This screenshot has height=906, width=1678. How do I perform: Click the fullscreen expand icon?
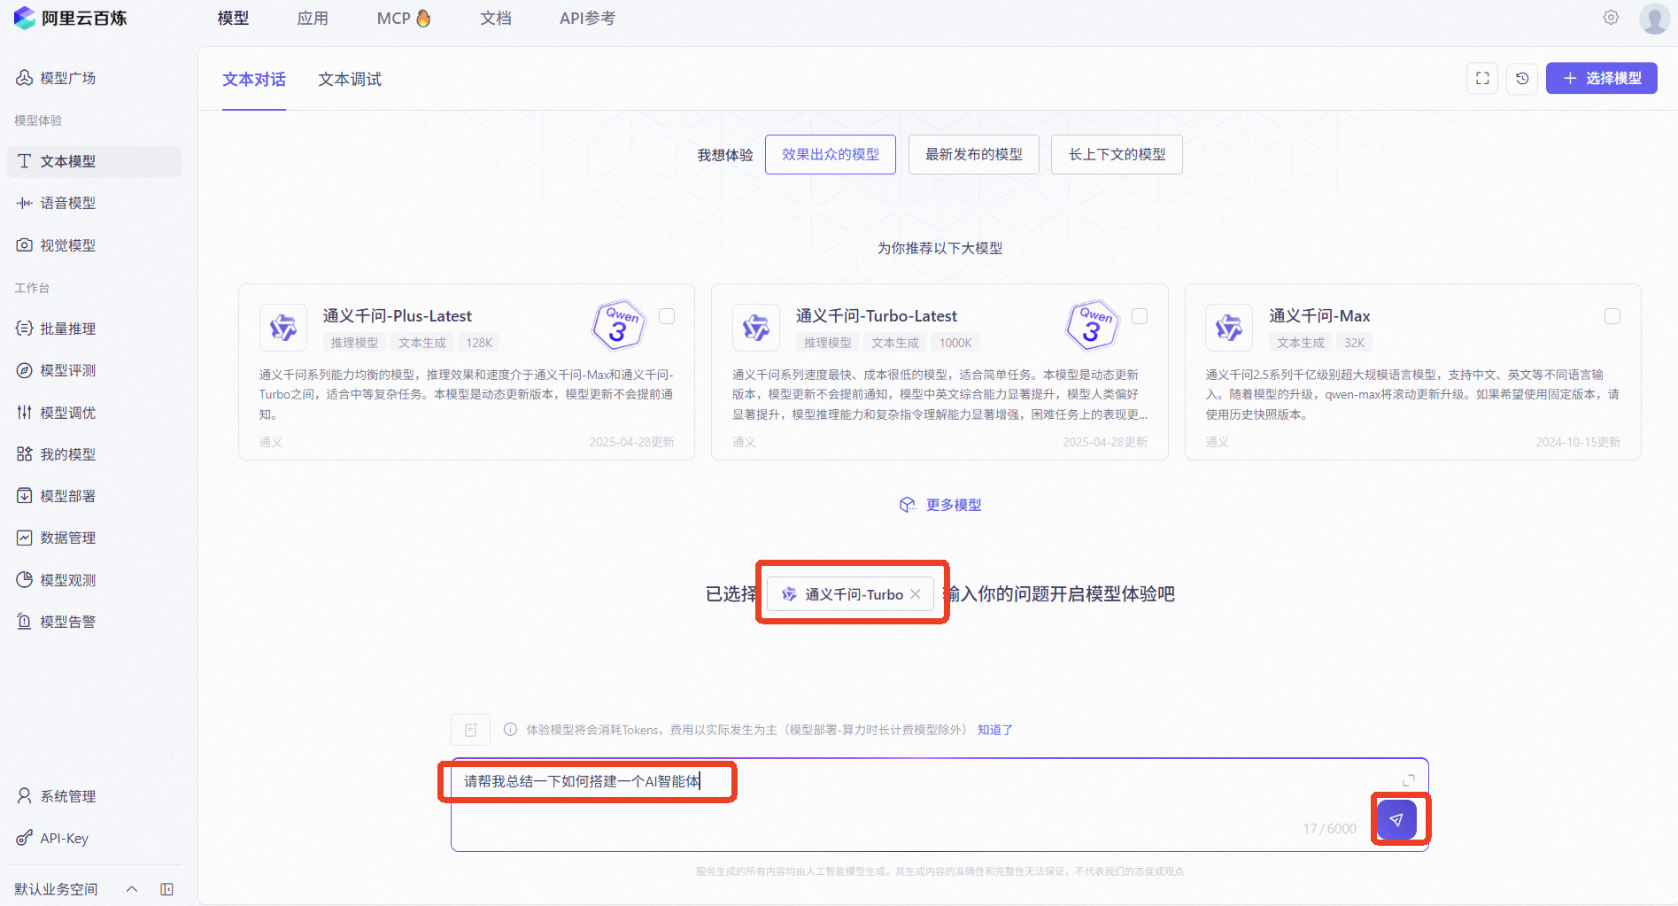(1482, 78)
